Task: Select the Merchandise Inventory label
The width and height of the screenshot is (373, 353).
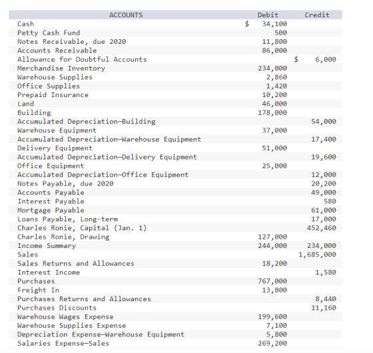Action: (x=61, y=68)
